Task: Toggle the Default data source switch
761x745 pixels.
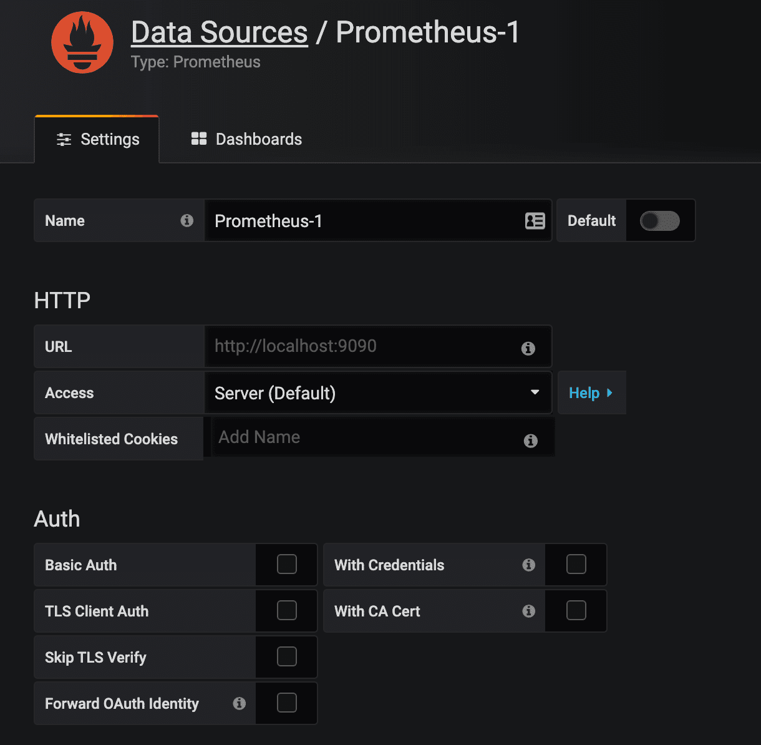Action: 659,221
